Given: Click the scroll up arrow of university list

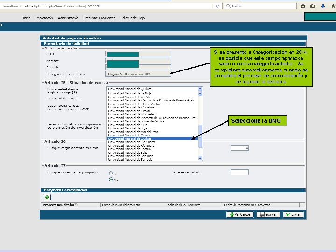Looking at the screenshot, I should pos(200,94).
